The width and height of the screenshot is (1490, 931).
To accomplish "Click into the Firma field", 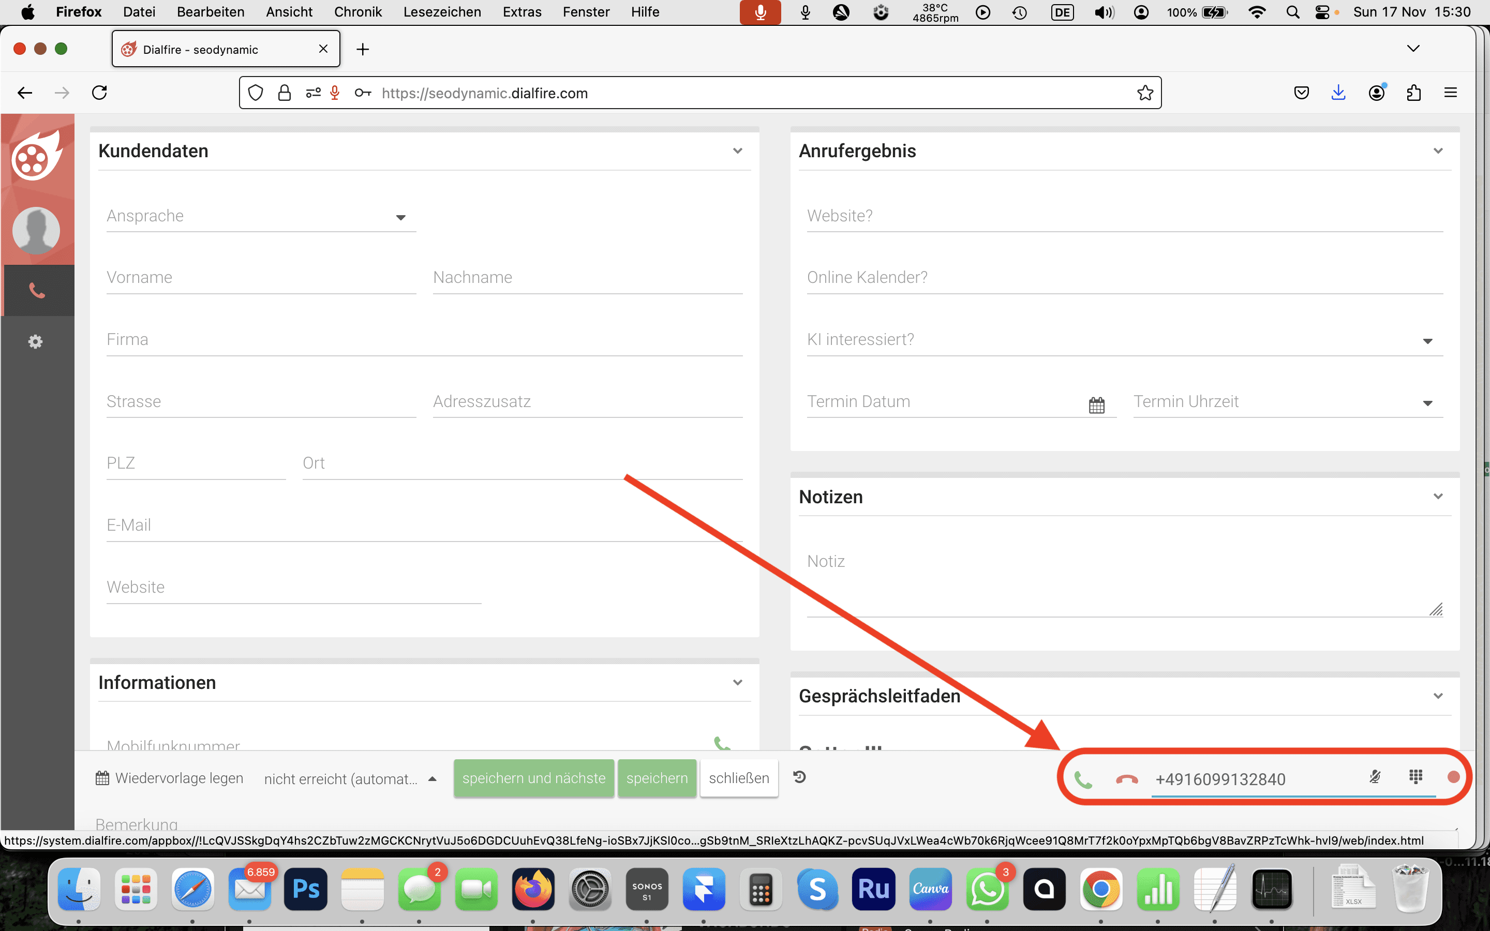I will (x=424, y=340).
